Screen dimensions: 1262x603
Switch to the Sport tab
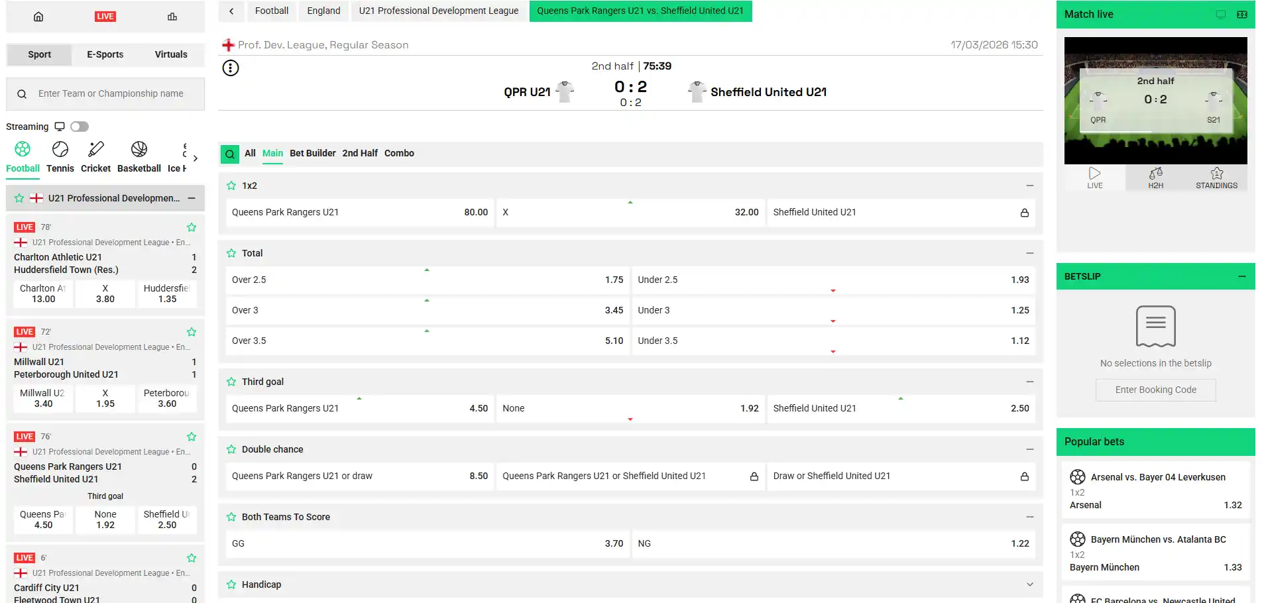39,54
